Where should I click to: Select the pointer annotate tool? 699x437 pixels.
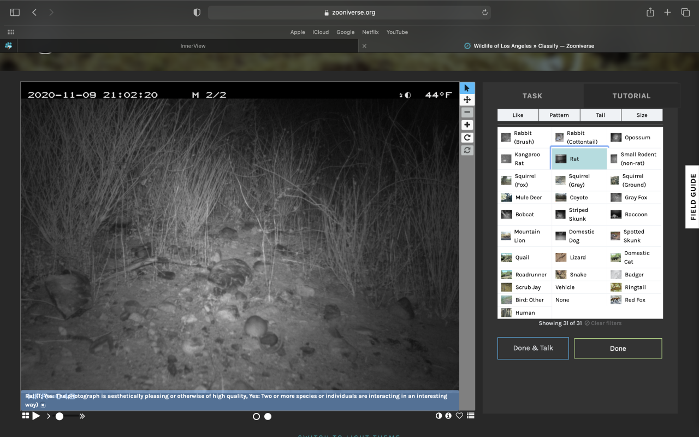coord(467,88)
